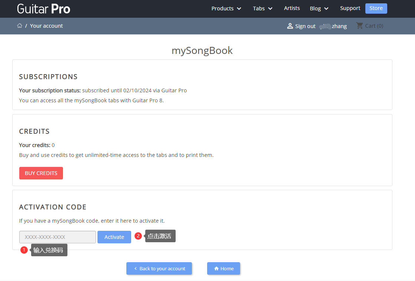Image resolution: width=415 pixels, height=281 pixels.
Task: Click the back arrow on account button
Action: tap(136, 268)
